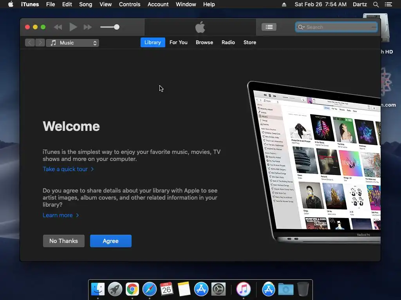Click the Agree button
401x300 pixels.
[x=111, y=241]
